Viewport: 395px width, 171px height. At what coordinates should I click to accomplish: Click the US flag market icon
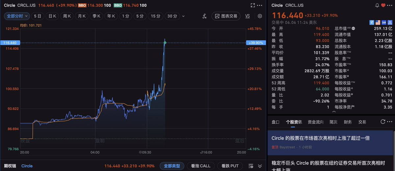coord(378,22)
